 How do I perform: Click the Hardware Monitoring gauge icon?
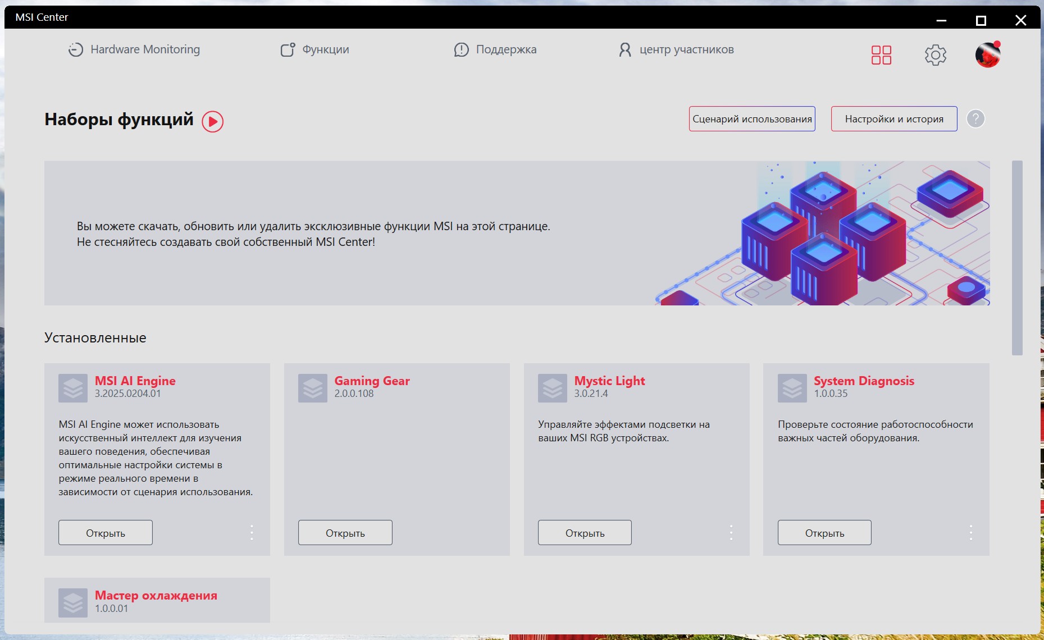[x=76, y=50]
